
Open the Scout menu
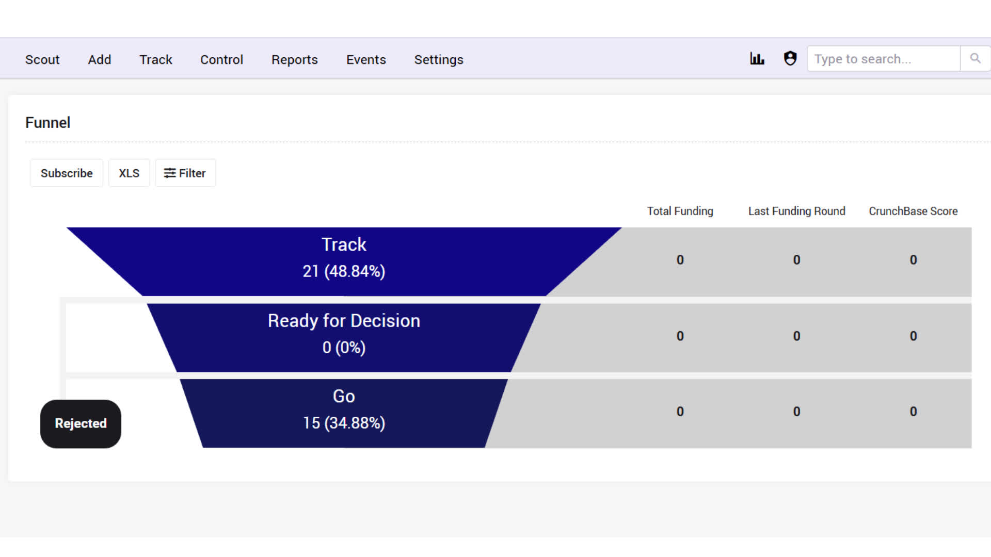42,60
